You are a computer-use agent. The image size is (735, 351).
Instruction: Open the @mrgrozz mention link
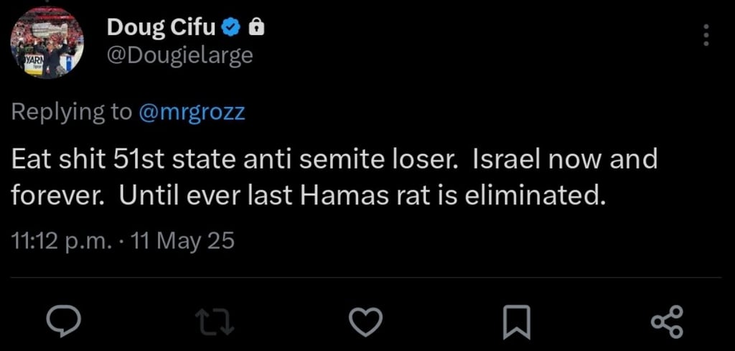pos(190,113)
